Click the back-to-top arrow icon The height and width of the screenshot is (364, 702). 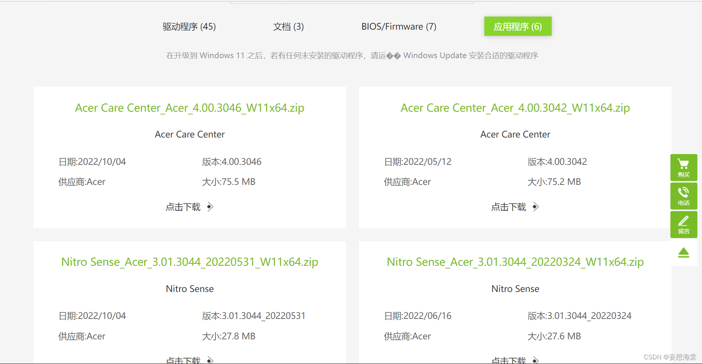click(x=684, y=253)
